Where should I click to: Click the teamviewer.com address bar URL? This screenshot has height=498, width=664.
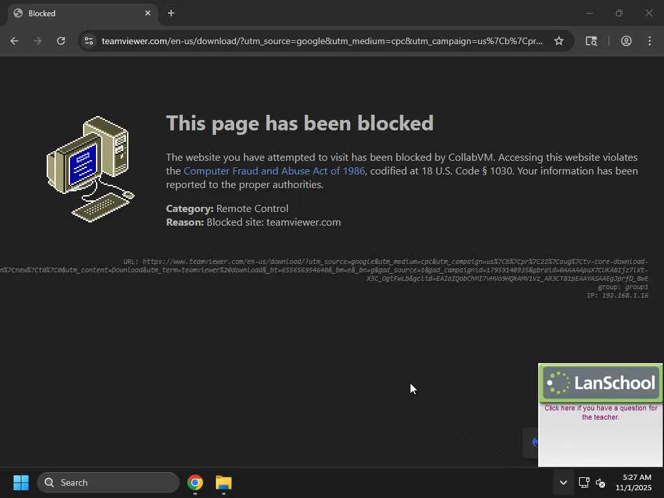[322, 41]
